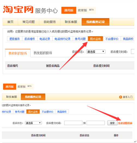Open 我的服务记录 tab next to 自助服务 row

coord(95,22)
